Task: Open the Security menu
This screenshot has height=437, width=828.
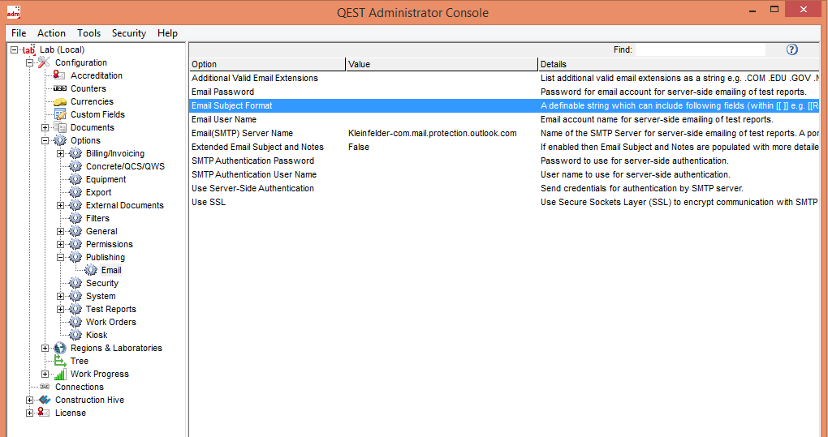Action: click(128, 33)
